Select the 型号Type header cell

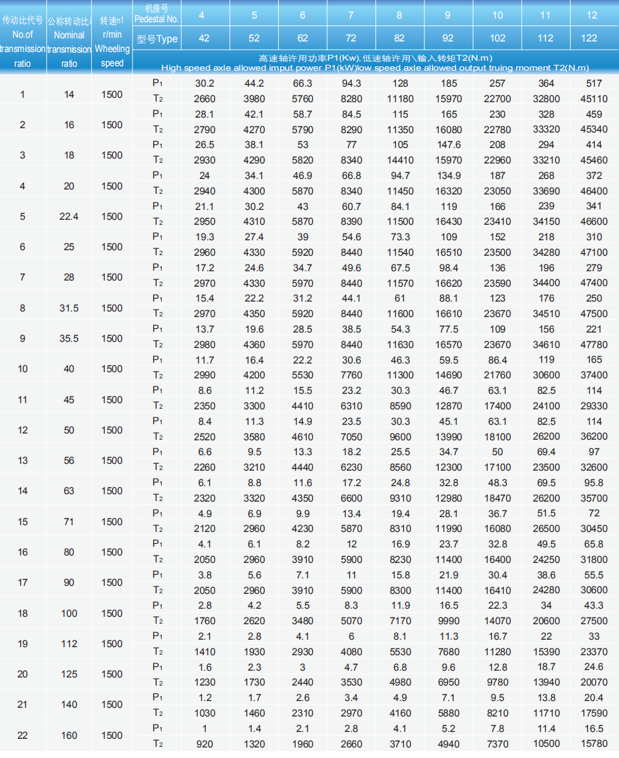coord(157,38)
